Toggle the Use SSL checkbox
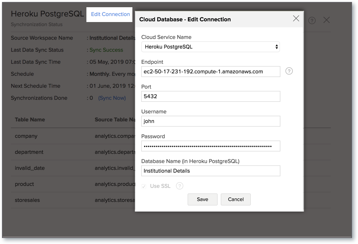Viewport: 358px width, 244px height. [x=144, y=186]
